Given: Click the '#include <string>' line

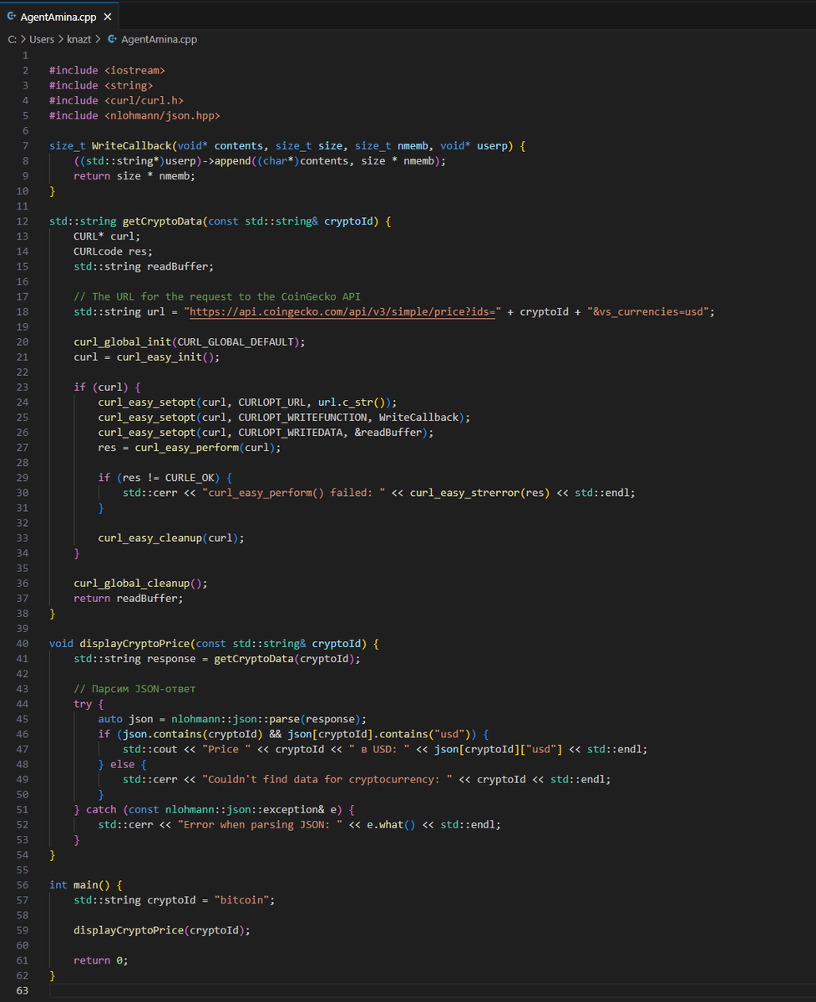Looking at the screenshot, I should tap(101, 85).
